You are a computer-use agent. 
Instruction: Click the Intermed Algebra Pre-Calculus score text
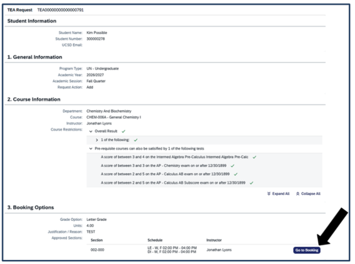175,157
